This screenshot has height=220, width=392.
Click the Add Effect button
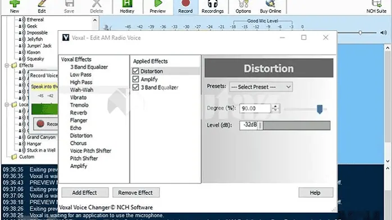(x=85, y=192)
